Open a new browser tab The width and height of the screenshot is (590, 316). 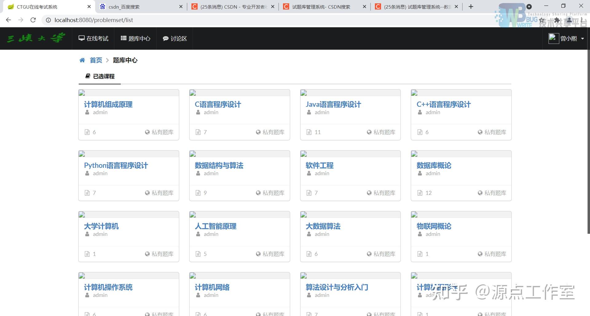click(x=471, y=6)
